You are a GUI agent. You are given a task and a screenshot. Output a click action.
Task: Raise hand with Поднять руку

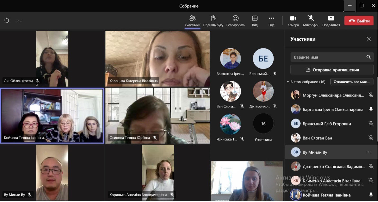point(213,21)
